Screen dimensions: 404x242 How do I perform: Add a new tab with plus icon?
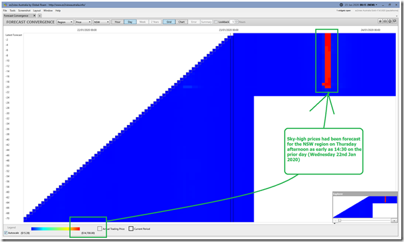point(39,15)
